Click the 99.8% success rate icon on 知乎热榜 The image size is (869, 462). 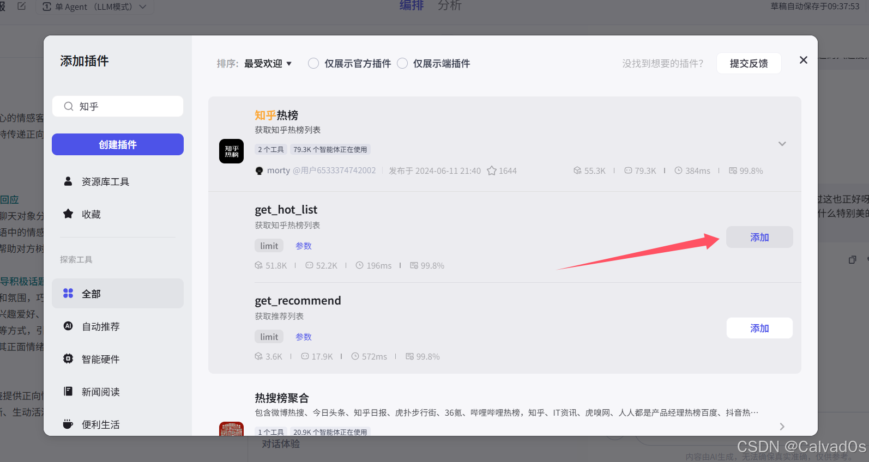[733, 171]
